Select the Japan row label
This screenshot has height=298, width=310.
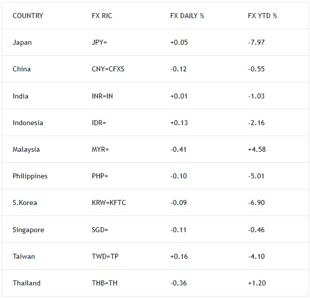(x=22, y=42)
